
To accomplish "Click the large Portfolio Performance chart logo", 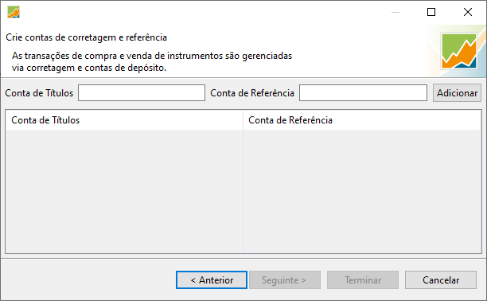I will tap(459, 51).
